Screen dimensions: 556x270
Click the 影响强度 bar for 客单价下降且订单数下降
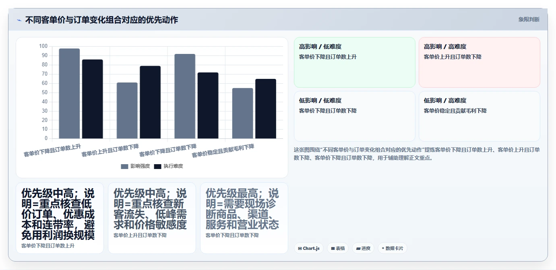point(185,96)
